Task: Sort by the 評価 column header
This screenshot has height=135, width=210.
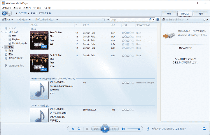Action: pos(128,25)
